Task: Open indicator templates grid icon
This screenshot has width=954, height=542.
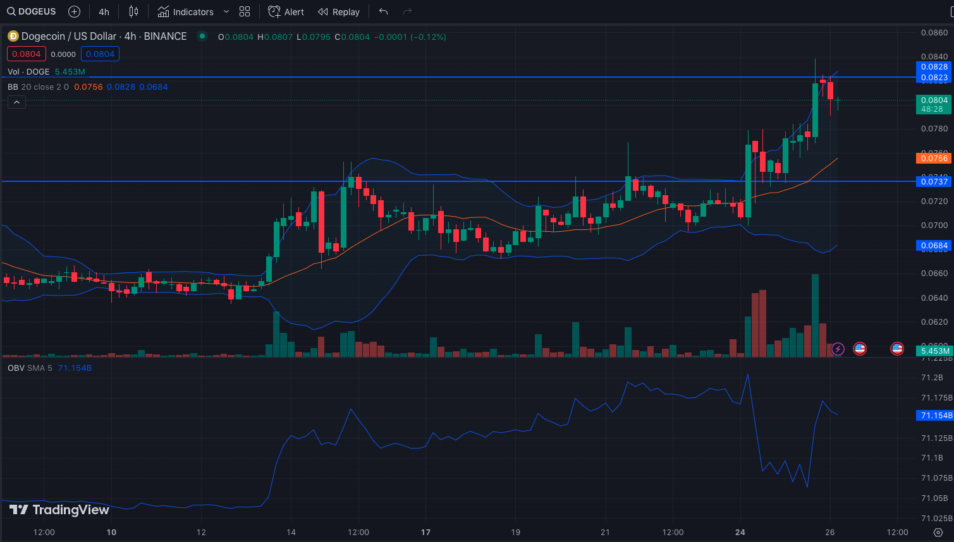Action: tap(245, 11)
